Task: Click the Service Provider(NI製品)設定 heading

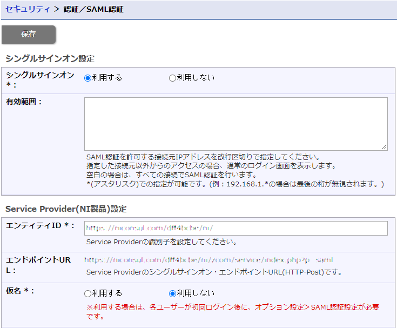Action: pos(66,208)
